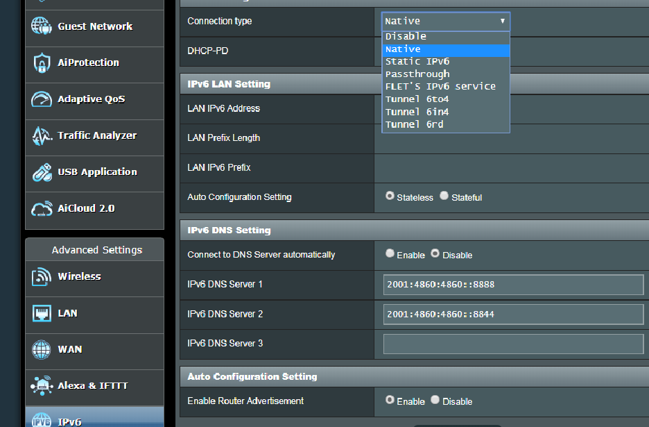The image size is (649, 427).
Task: Choose Disable in Connection type list
Action: pyautogui.click(x=446, y=37)
